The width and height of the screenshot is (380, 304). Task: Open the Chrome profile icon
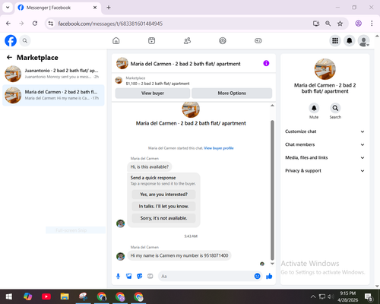358,24
